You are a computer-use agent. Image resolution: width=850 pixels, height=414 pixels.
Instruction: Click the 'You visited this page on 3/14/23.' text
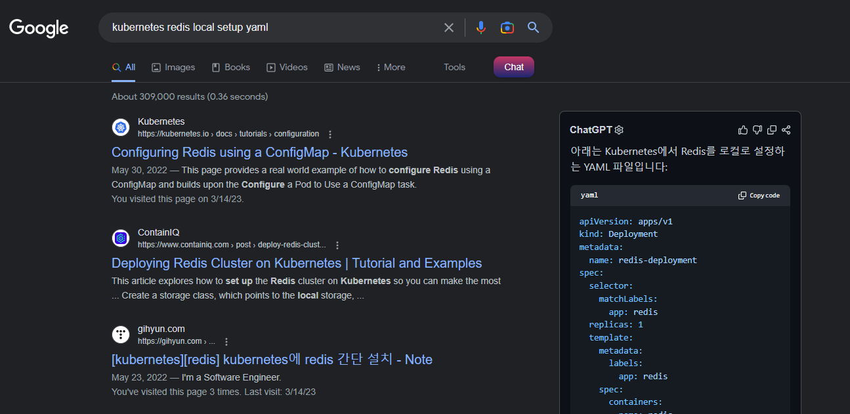tap(177, 199)
